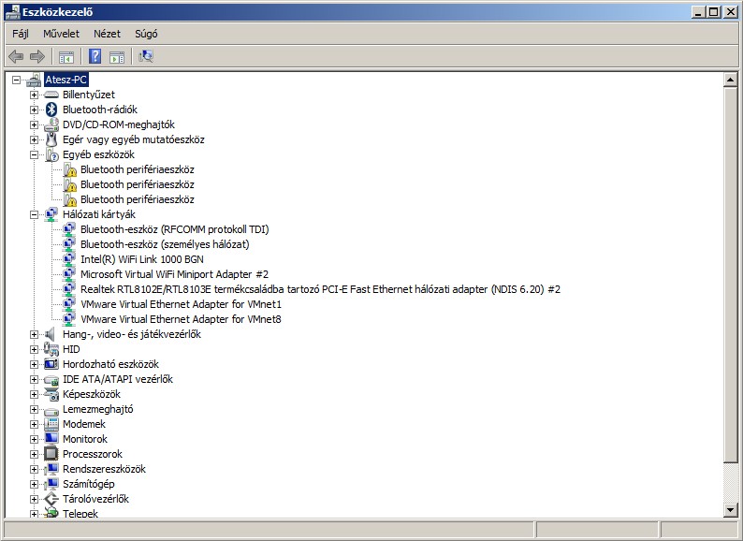
Task: Click the Rendszereszközök icon
Action: tap(51, 469)
